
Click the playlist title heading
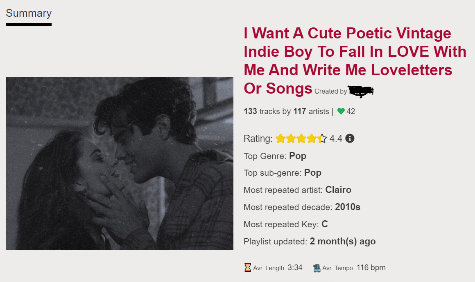[355, 60]
